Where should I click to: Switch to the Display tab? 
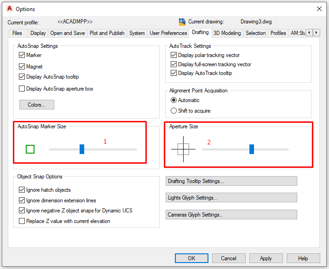38,33
